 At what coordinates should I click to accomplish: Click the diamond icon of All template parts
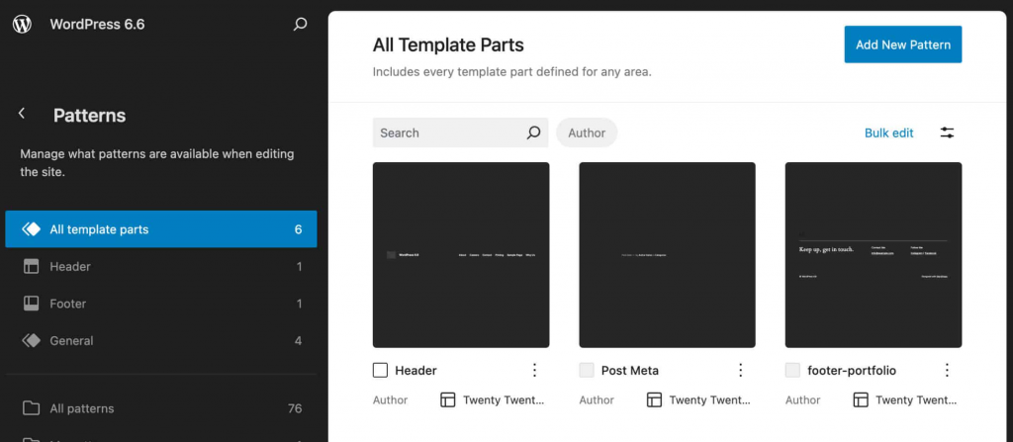(x=31, y=229)
